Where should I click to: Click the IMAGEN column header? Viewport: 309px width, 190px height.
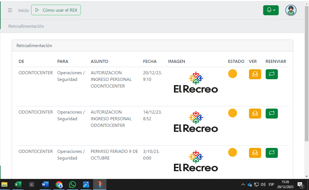pos(176,61)
